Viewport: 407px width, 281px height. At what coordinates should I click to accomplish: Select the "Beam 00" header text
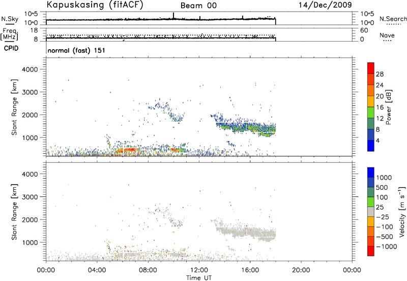(x=198, y=6)
